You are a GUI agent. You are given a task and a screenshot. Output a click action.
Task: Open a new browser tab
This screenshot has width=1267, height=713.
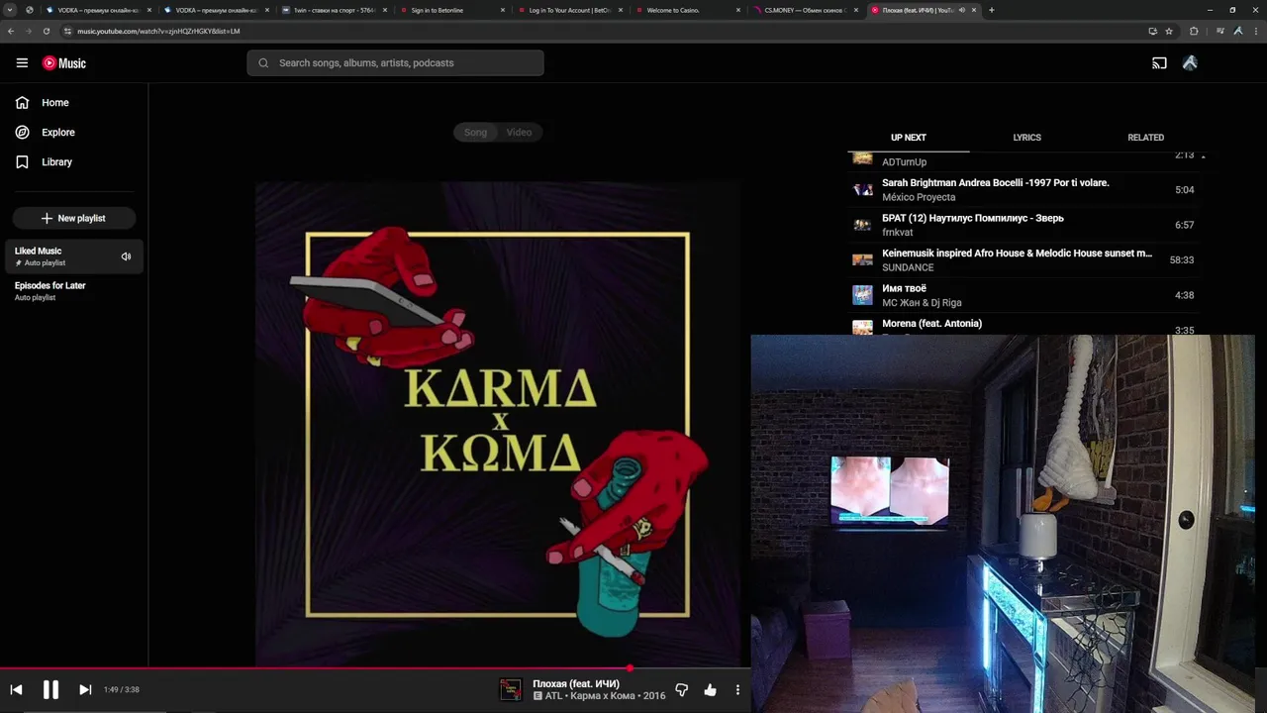(x=991, y=10)
